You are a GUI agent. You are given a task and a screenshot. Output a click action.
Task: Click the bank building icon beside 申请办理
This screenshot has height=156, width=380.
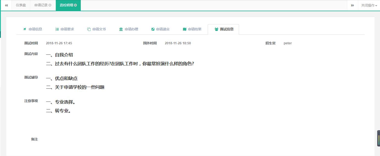pyautogui.click(x=121, y=29)
